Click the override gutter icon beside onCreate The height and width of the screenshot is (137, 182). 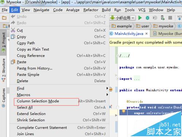(x=111, y=107)
